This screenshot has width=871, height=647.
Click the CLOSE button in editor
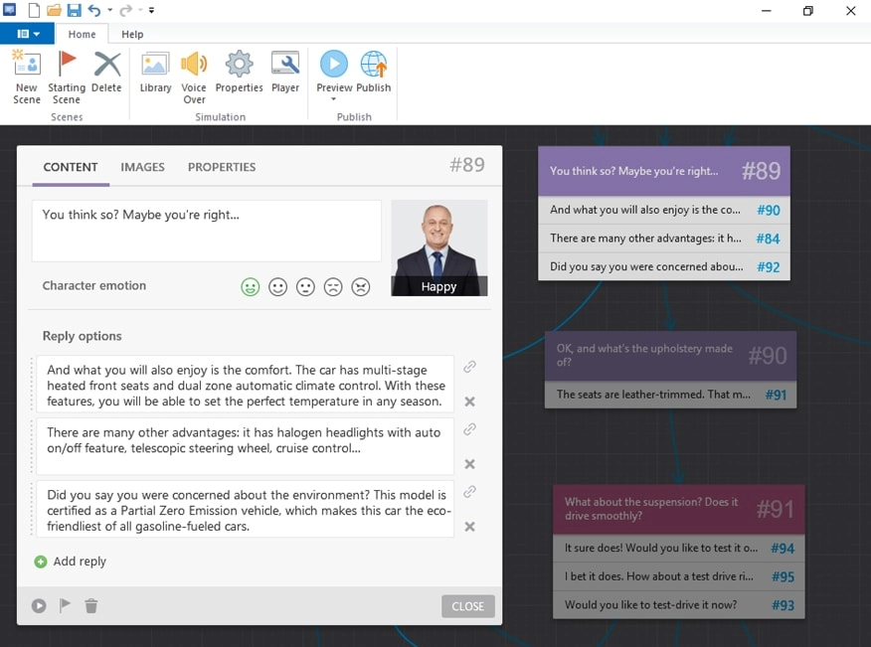tap(467, 606)
